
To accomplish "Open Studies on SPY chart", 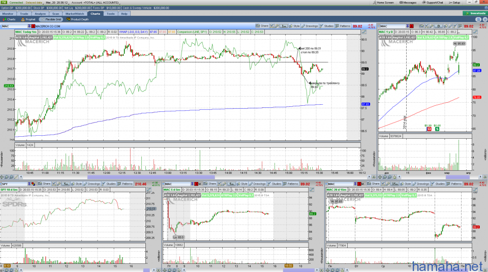I will (109, 184).
